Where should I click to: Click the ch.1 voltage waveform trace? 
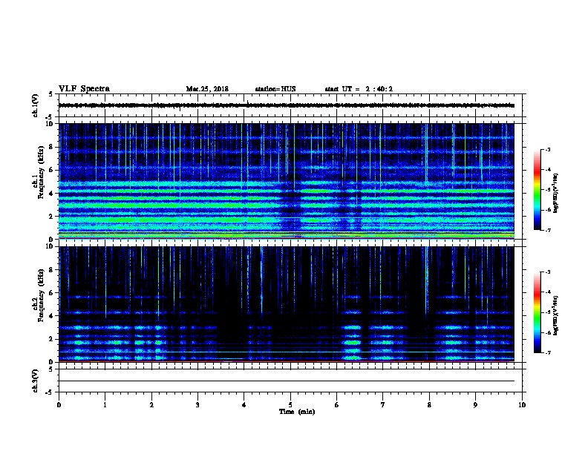point(287,105)
